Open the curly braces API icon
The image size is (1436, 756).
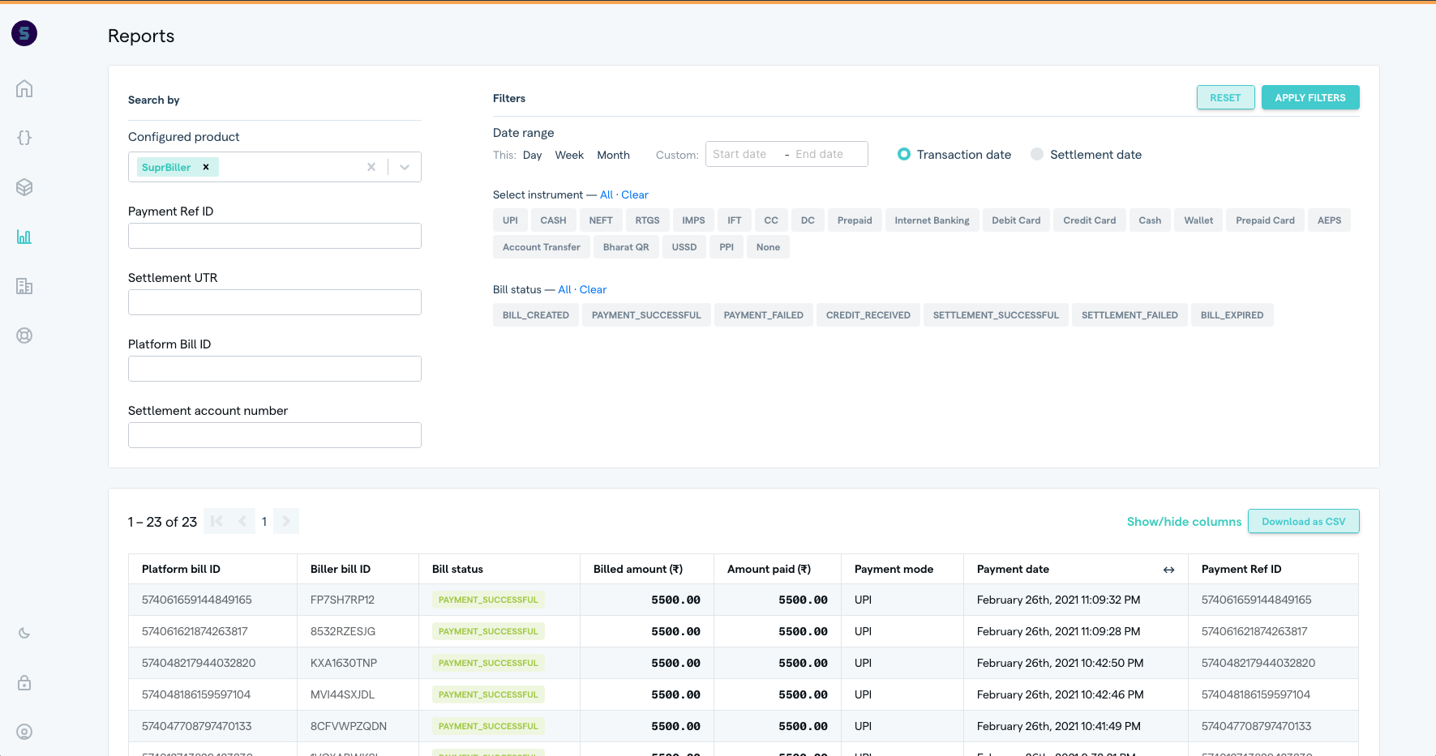coord(24,138)
